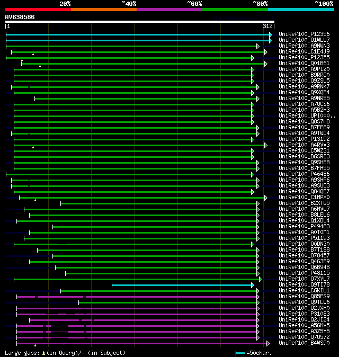This screenshot has width=339, height=357.
Task: Click the UniRef100_P46486 label
Action: 304,174
